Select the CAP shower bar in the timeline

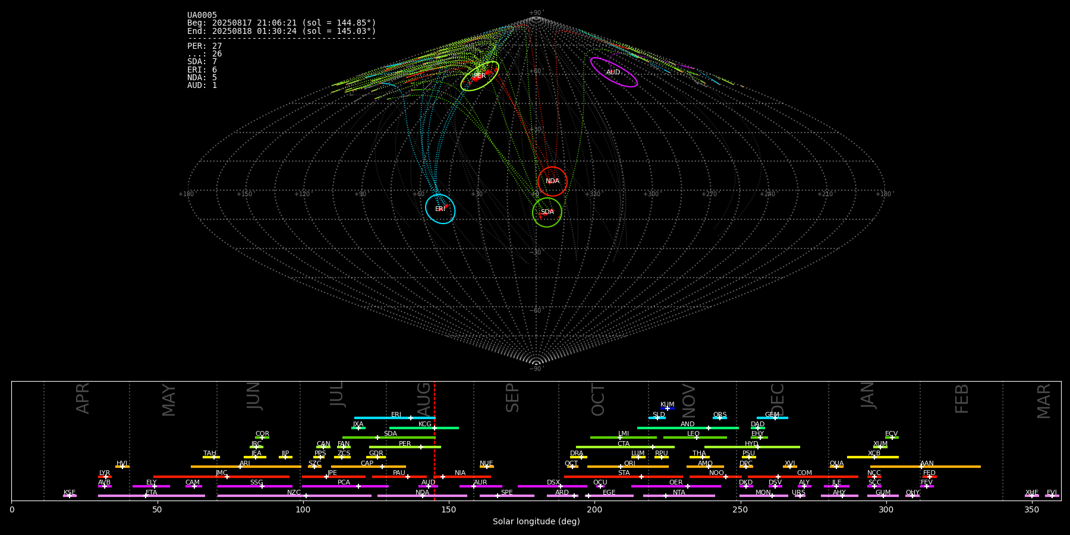click(x=369, y=467)
